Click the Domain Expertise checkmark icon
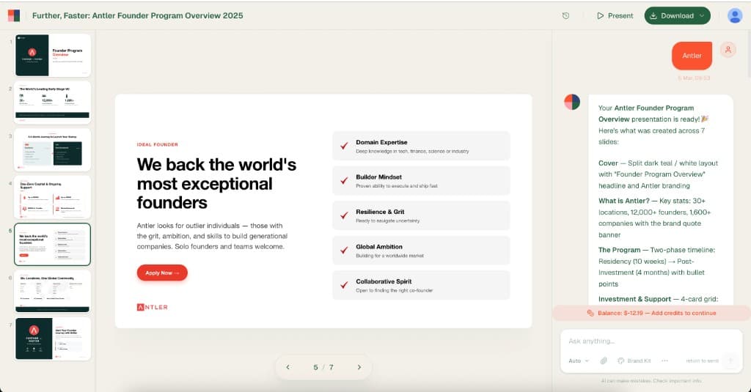This screenshot has width=751, height=392. (x=344, y=146)
